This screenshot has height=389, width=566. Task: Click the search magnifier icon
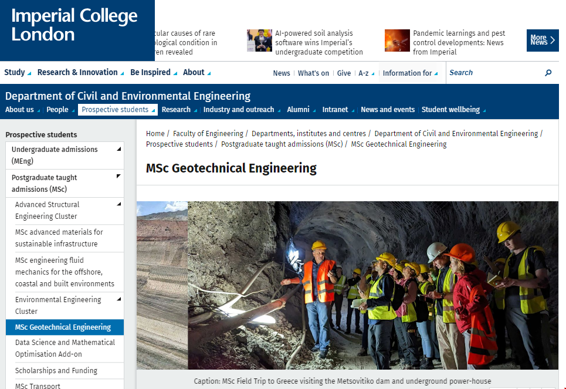548,73
